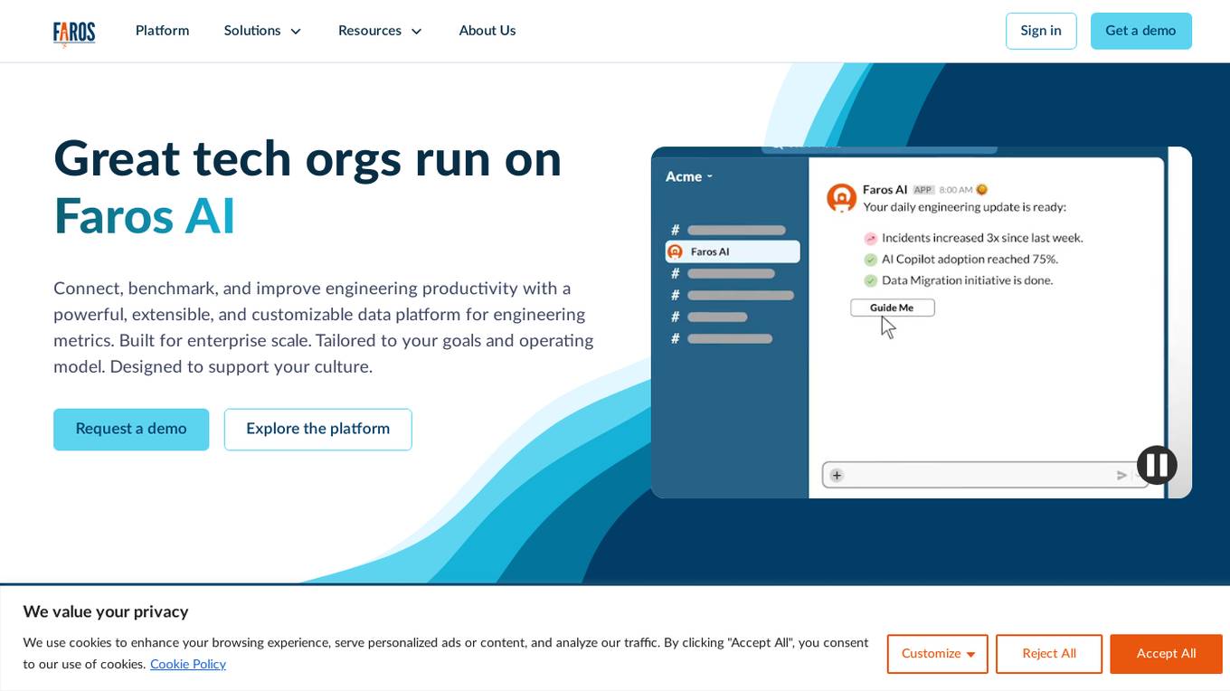
Task: Select the Faros AI channel in sidebar
Action: (x=733, y=251)
